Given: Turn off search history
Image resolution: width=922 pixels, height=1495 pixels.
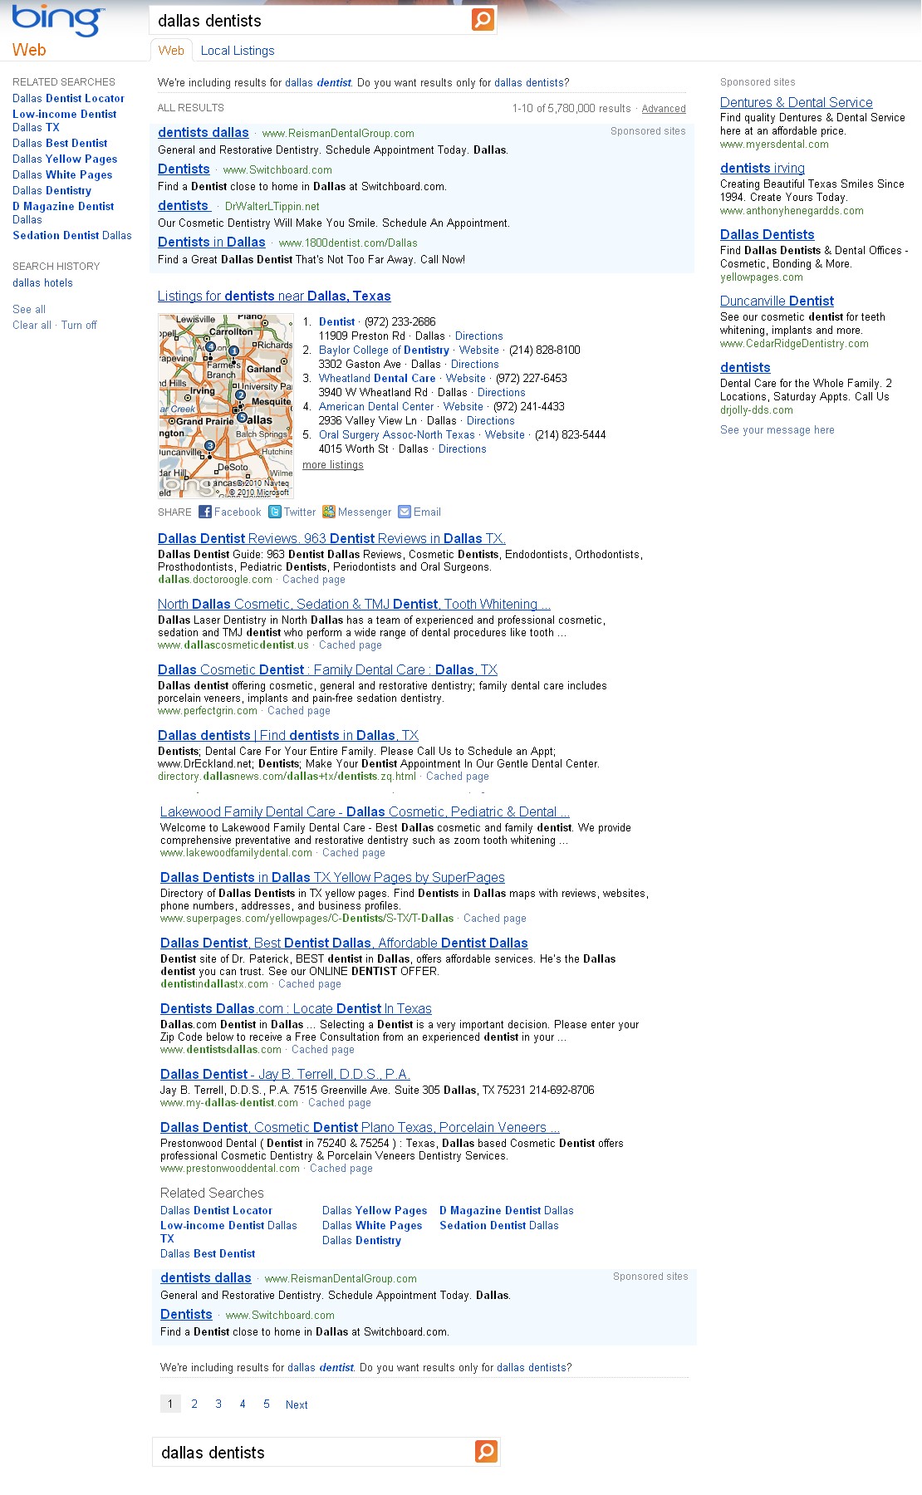Looking at the screenshot, I should pyautogui.click(x=79, y=325).
